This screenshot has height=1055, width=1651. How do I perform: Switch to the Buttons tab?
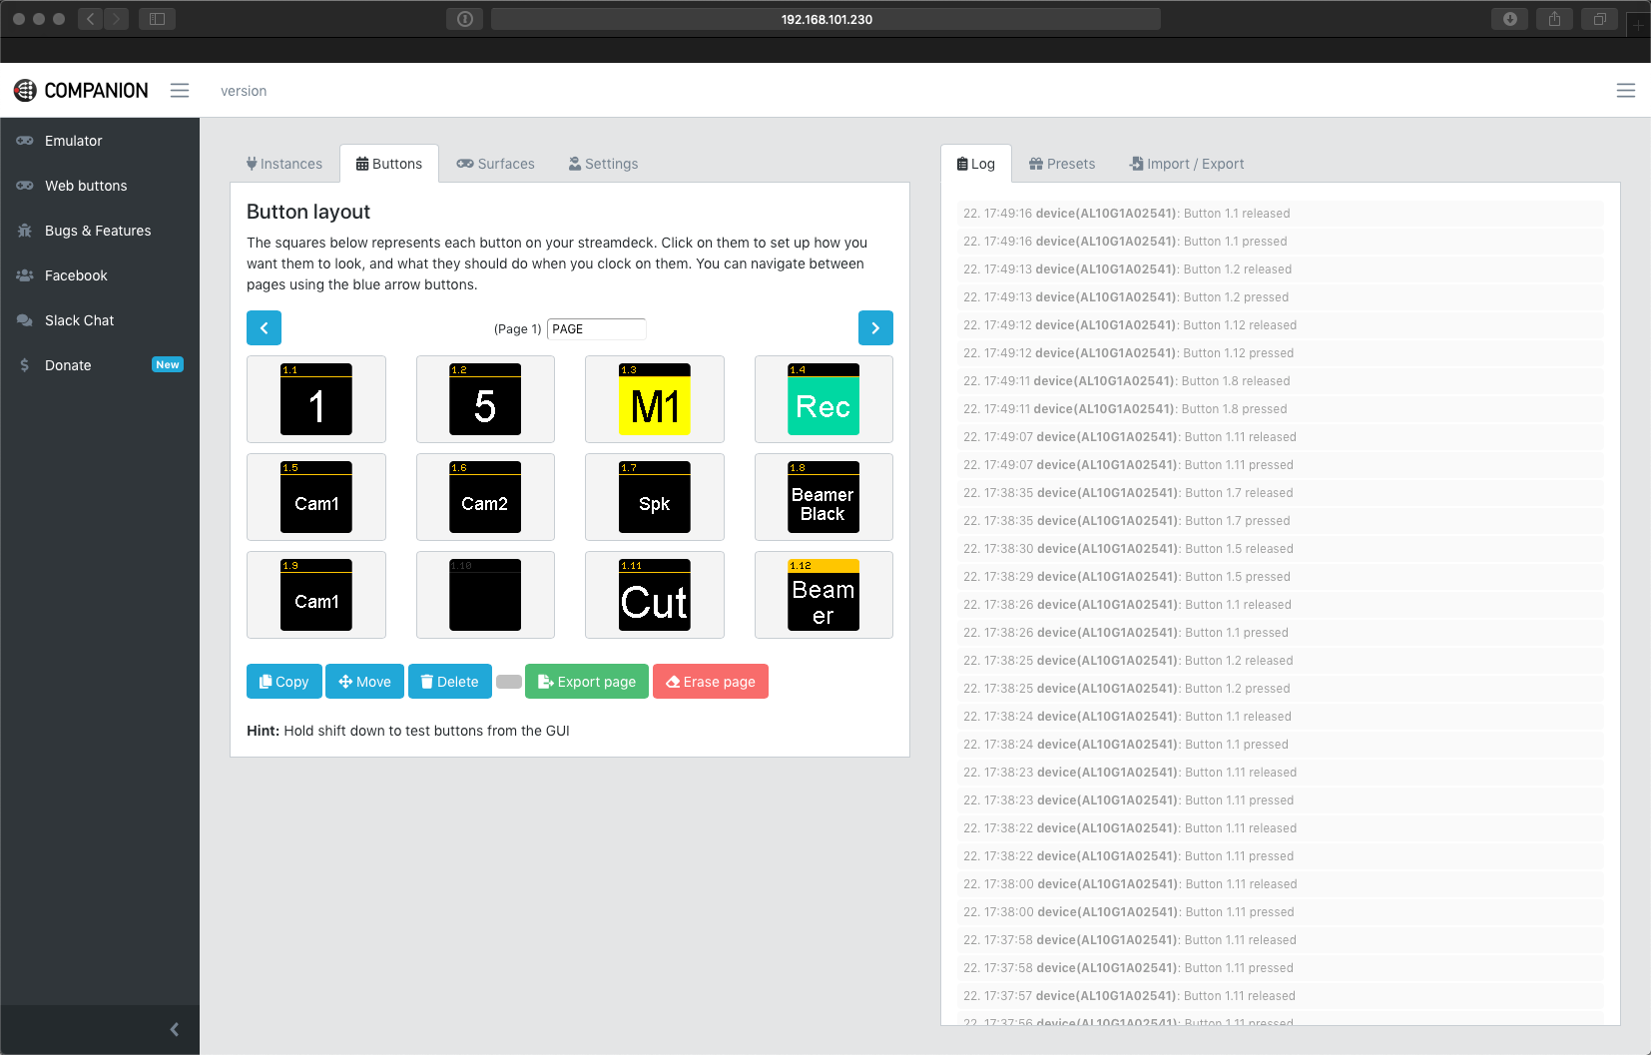point(389,164)
